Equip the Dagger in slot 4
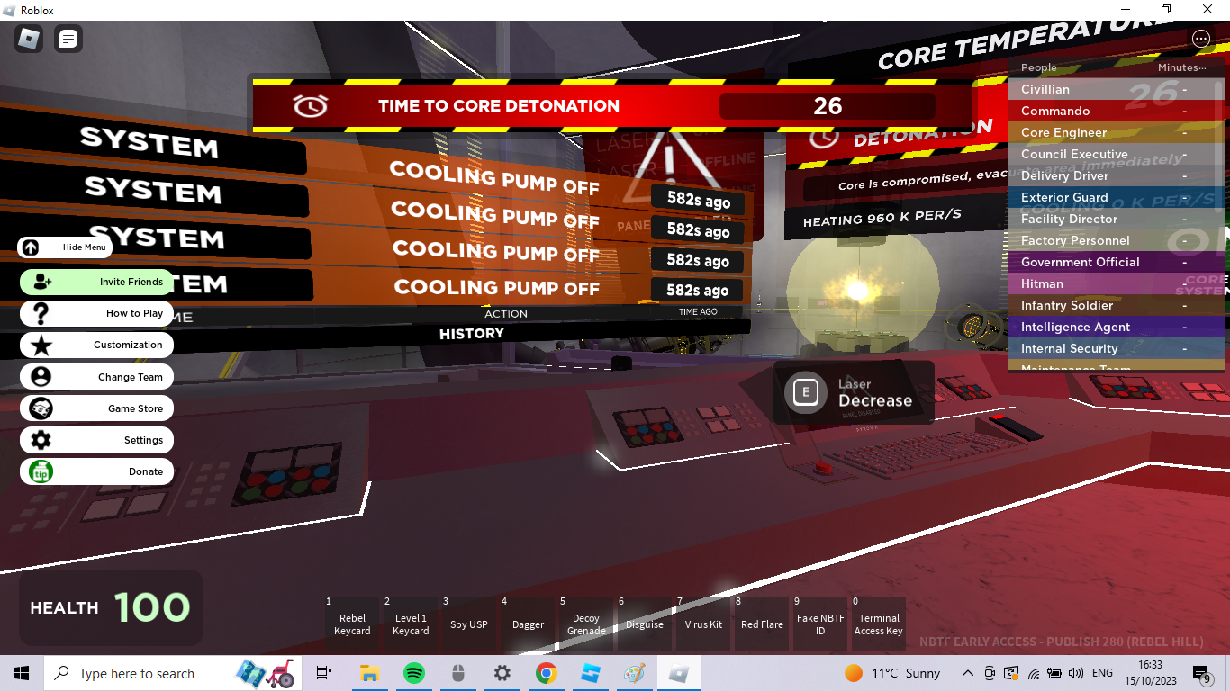The image size is (1230, 691). click(528, 624)
